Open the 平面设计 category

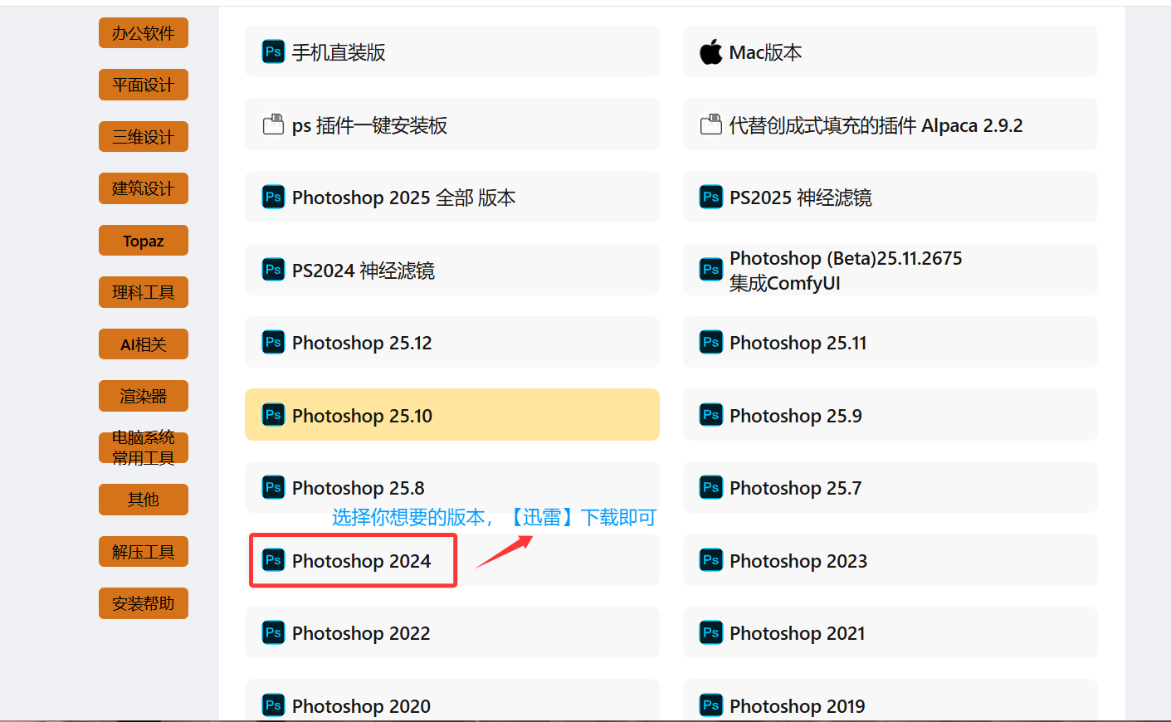click(144, 85)
